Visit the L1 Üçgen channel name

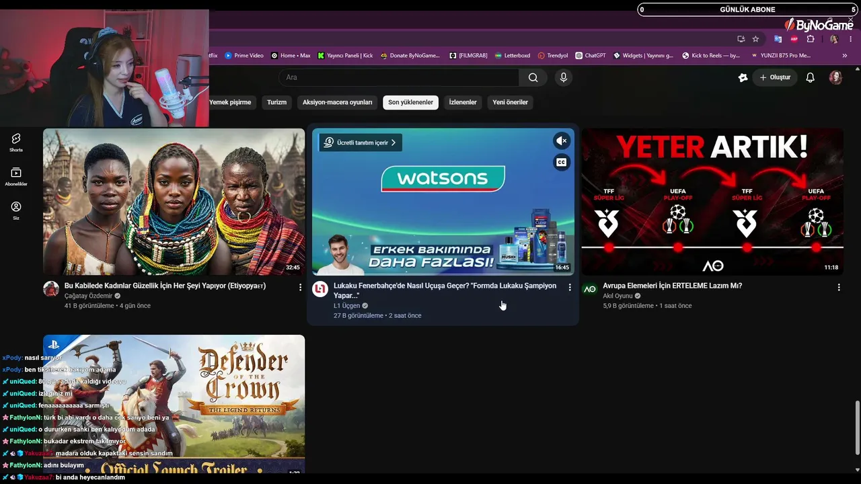(x=346, y=306)
